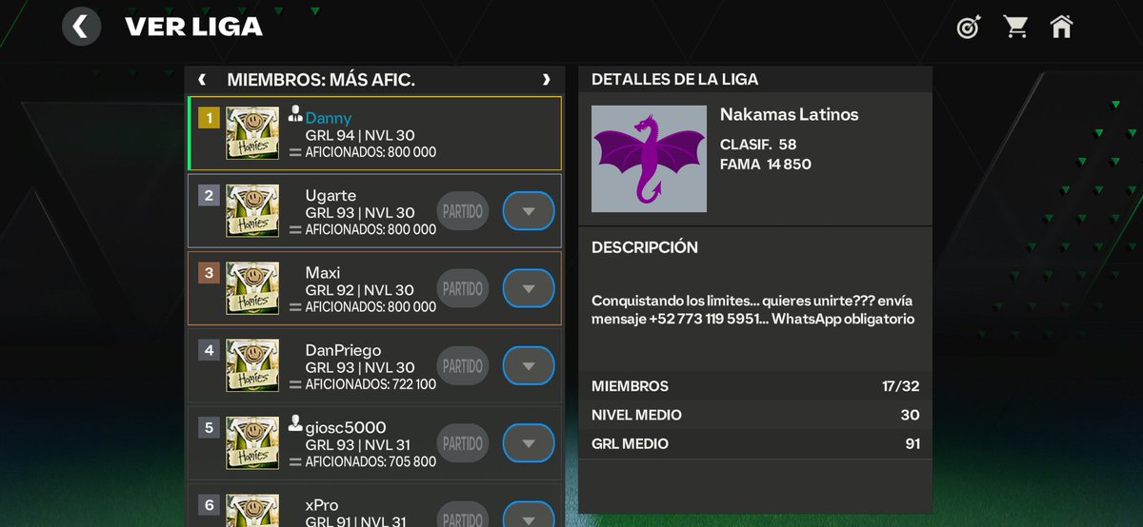Screen dimensions: 1143x527
Task: Click Ugarte's club badge thumbnail
Action: pyautogui.click(x=252, y=211)
